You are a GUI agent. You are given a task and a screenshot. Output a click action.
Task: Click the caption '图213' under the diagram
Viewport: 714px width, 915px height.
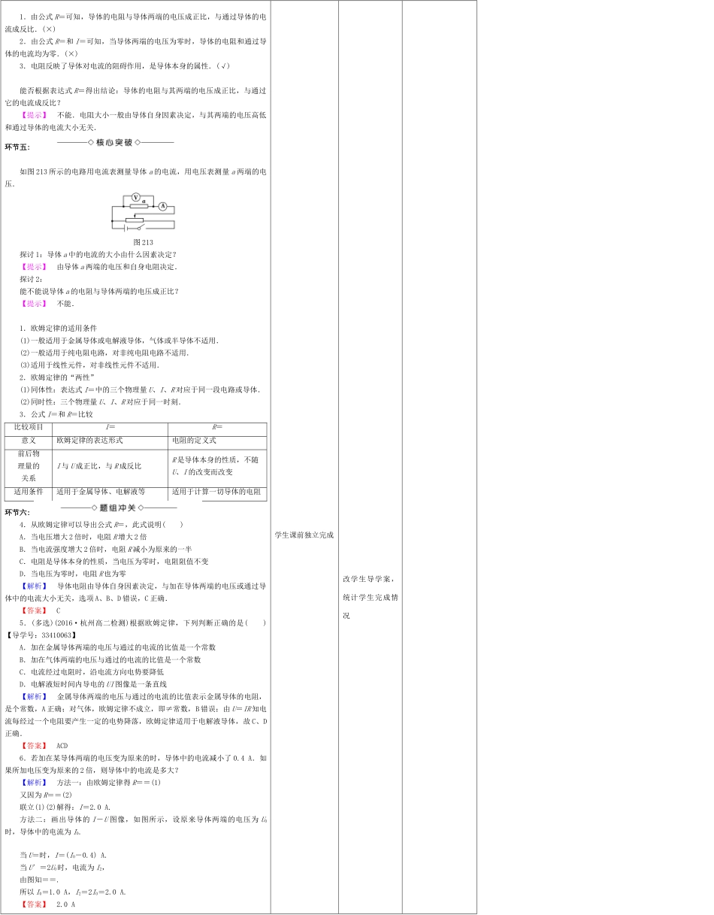pos(143,242)
